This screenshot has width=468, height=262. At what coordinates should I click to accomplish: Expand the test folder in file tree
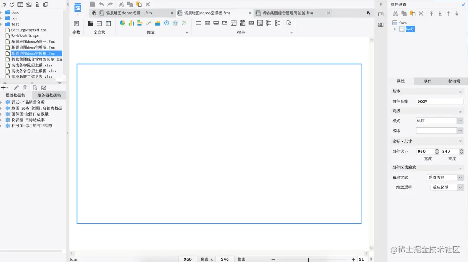pyautogui.click(x=1, y=24)
